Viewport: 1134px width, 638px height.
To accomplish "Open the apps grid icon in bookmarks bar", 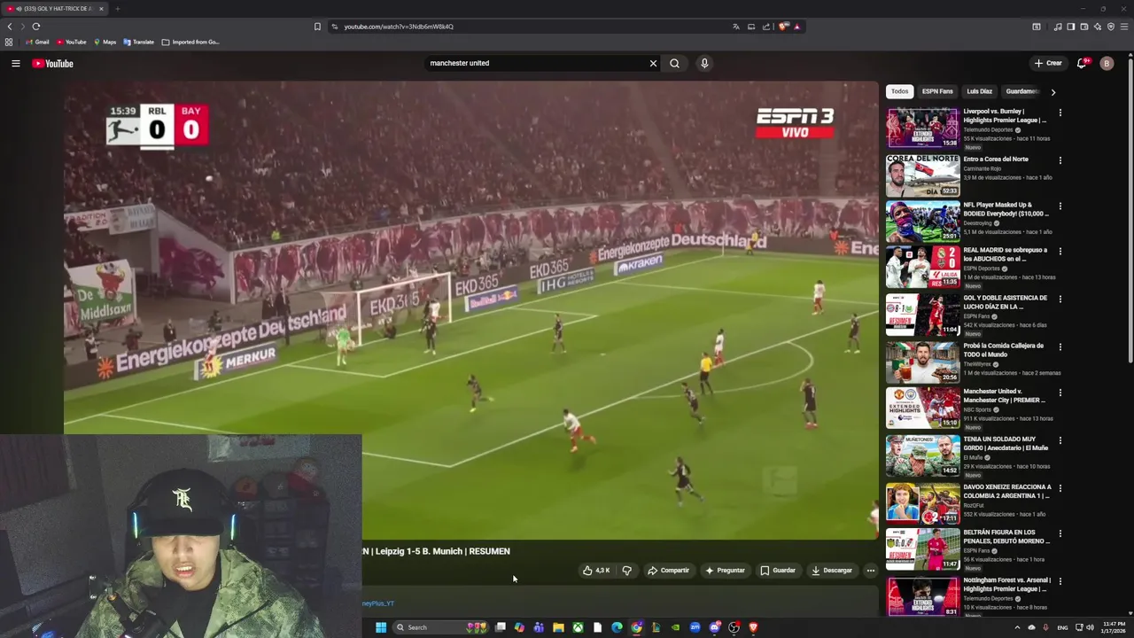I will 9,42.
